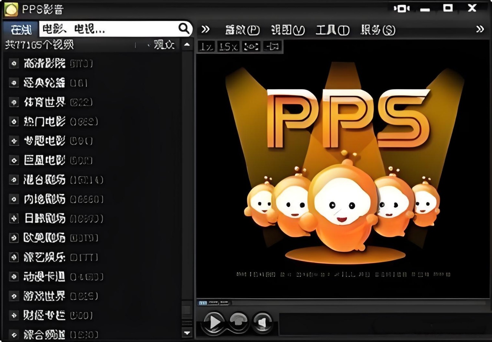Open the 播放(P) menu
492x342 pixels.
(x=242, y=30)
